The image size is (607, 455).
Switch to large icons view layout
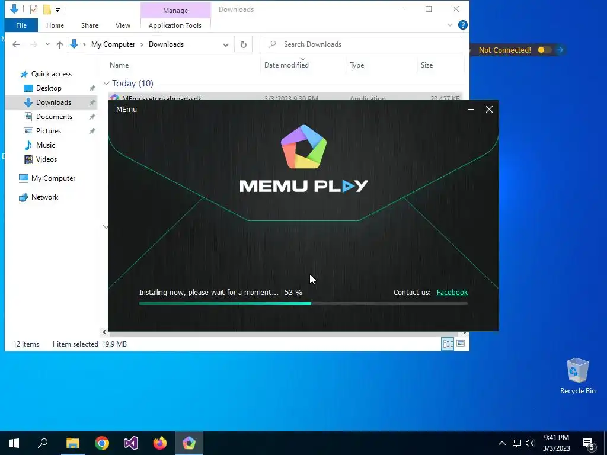coord(461,344)
